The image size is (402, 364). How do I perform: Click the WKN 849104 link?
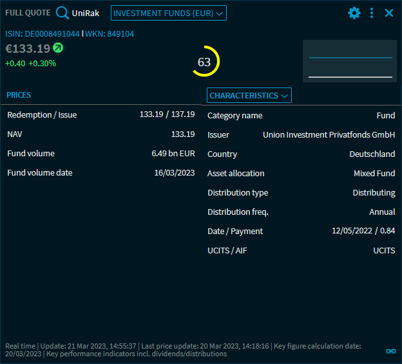(110, 34)
